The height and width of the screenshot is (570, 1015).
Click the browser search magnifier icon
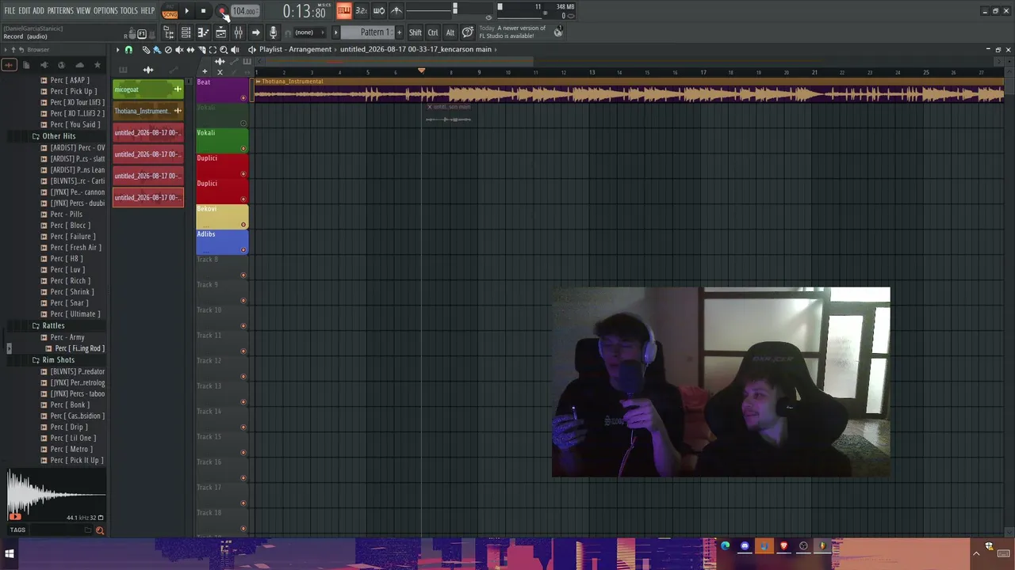coord(100,530)
